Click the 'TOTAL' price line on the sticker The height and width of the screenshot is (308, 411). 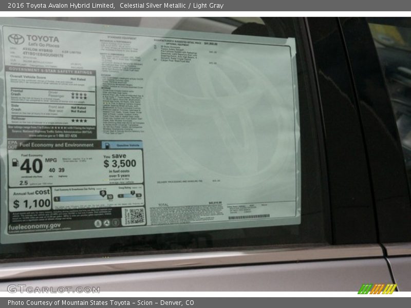point(190,204)
